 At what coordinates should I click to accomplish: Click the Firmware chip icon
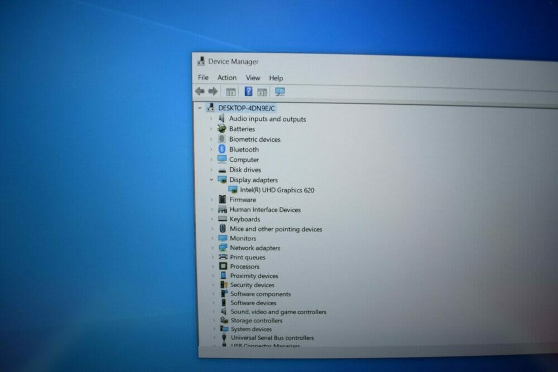click(223, 199)
